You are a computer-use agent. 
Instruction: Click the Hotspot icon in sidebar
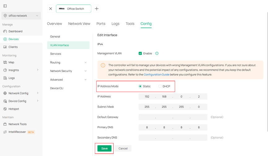click(5, 109)
